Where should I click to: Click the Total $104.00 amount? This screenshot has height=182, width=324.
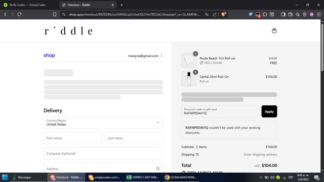(x=269, y=165)
